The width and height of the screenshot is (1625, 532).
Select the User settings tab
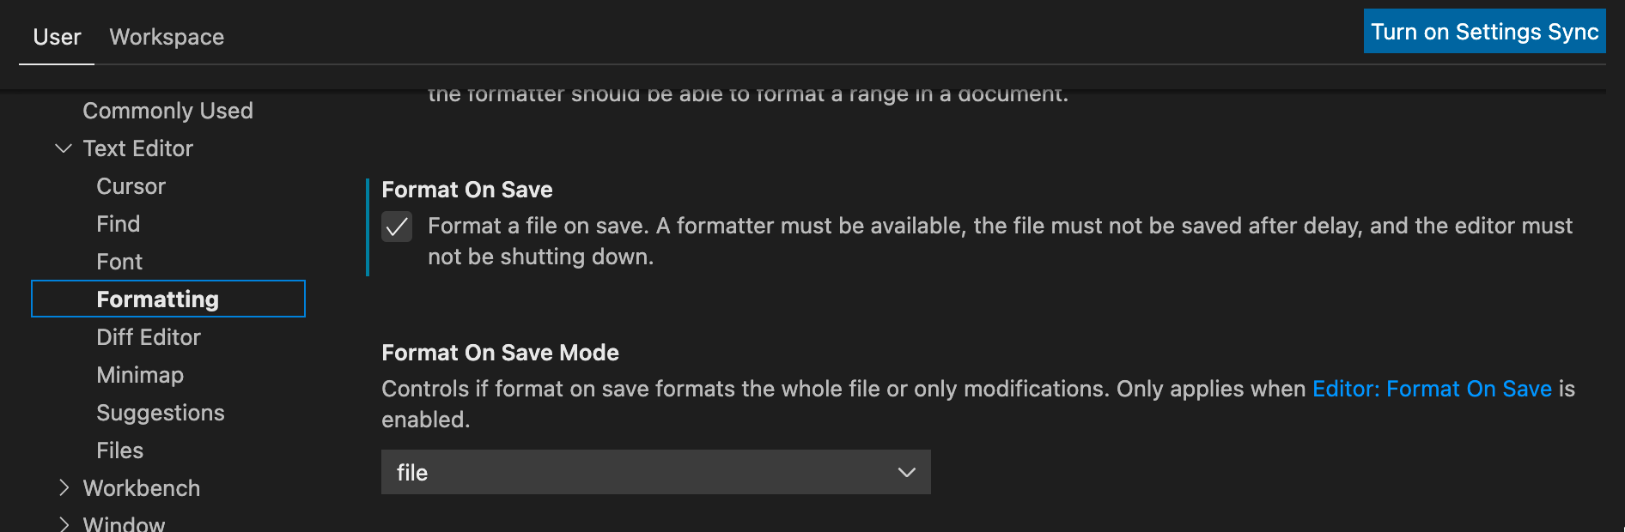(x=57, y=37)
